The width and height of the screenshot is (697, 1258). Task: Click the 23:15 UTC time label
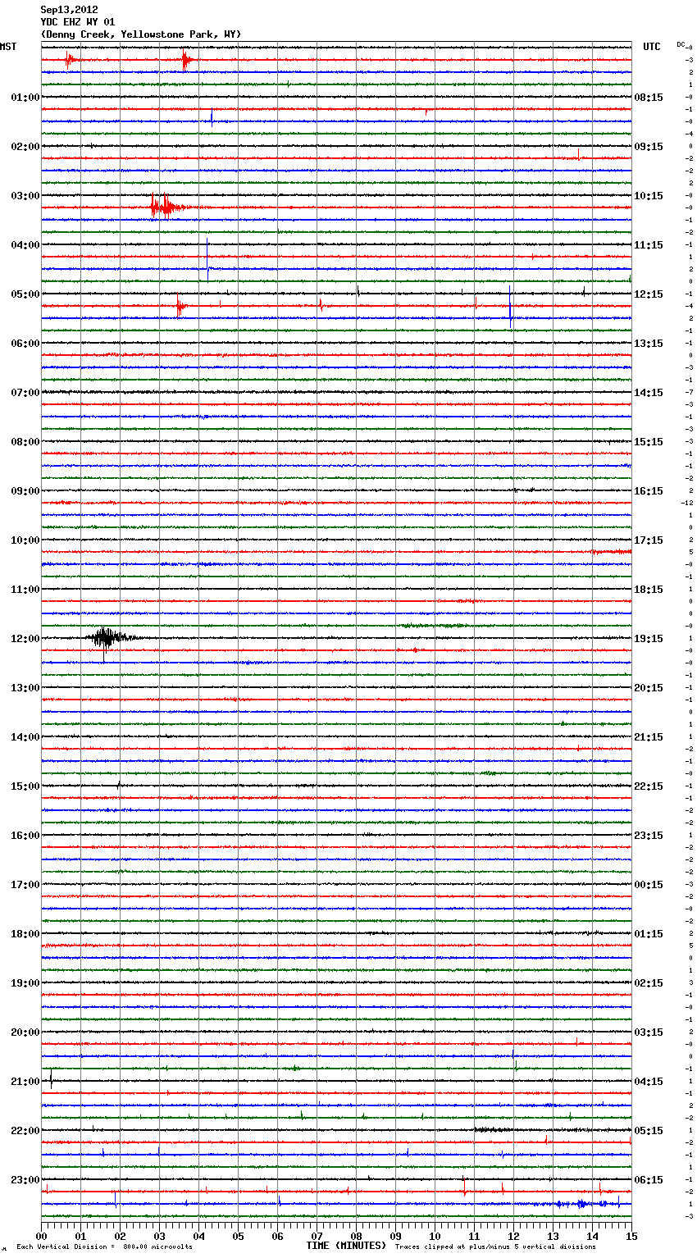point(649,836)
